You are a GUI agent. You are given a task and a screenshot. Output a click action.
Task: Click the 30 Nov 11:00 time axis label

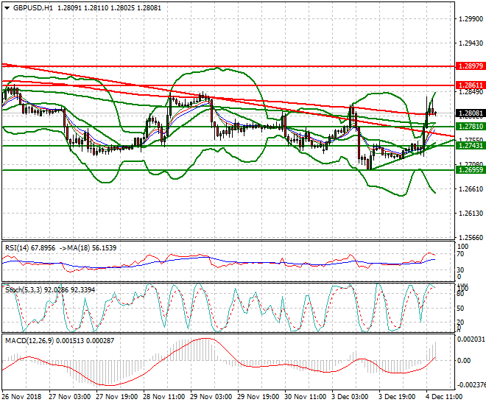306,397
